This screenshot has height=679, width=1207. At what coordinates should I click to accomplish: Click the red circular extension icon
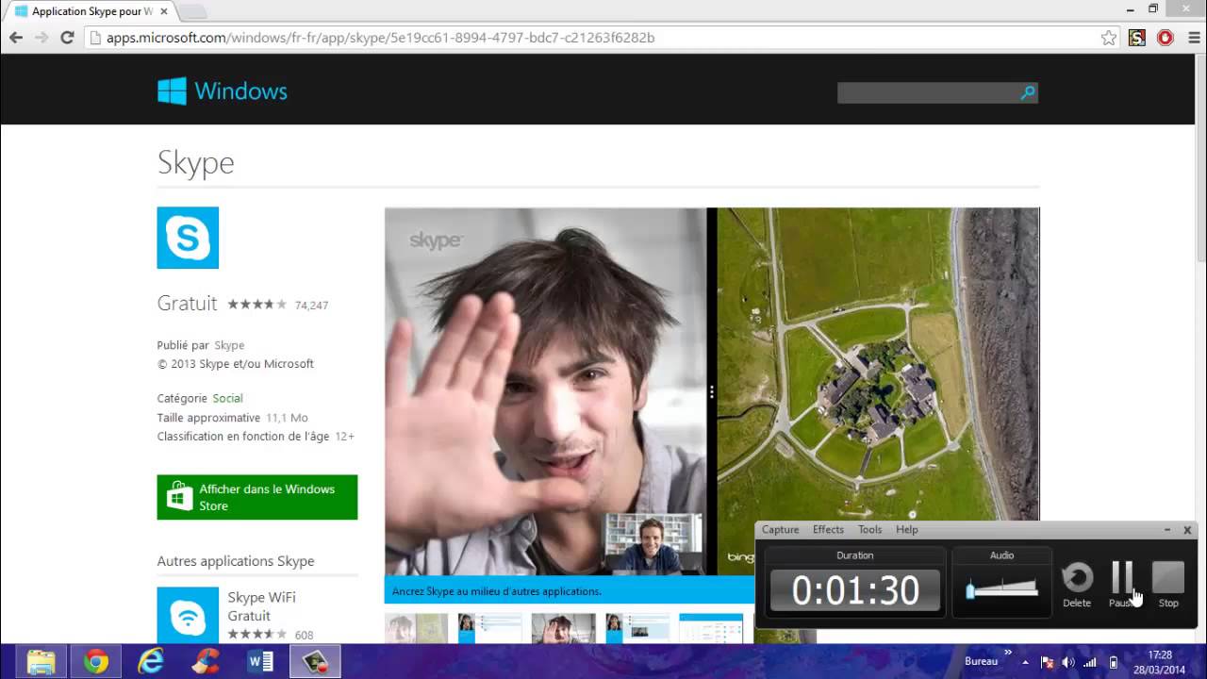coord(1166,38)
